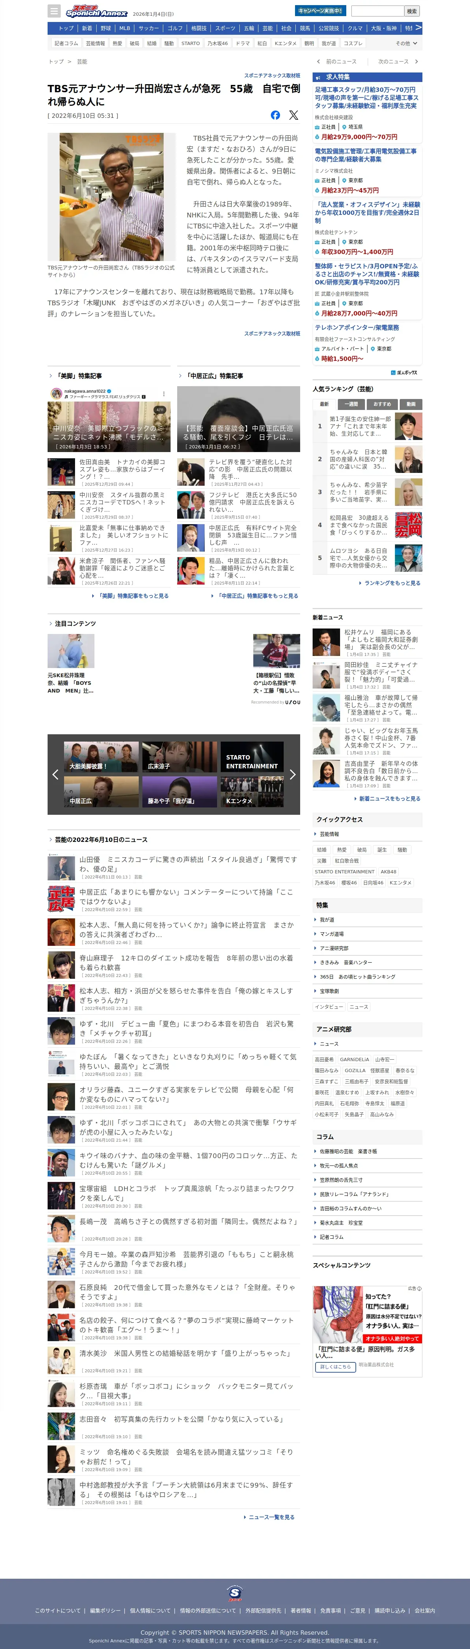The width and height of the screenshot is (470, 1649).
Task: Click the GARNiDELiA anime tag
Action: tap(354, 1059)
